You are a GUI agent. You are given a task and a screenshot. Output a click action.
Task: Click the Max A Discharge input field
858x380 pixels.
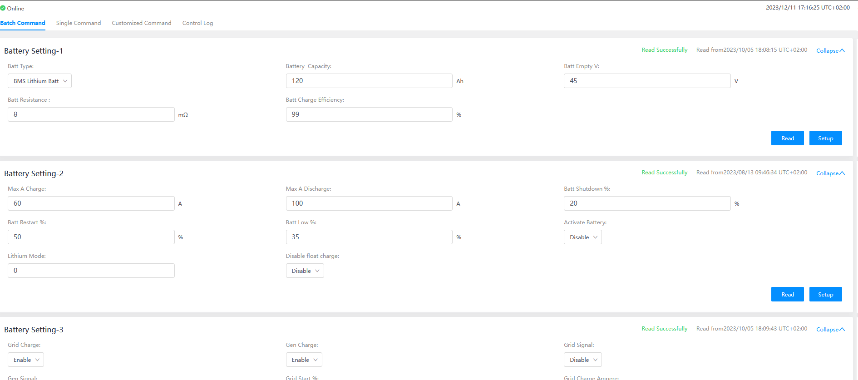(x=369, y=203)
